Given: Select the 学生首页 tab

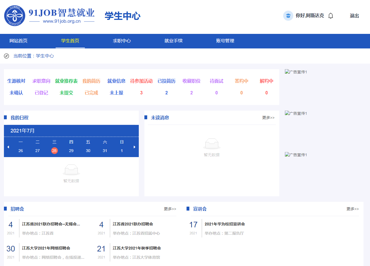Looking at the screenshot, I should pyautogui.click(x=70, y=41).
